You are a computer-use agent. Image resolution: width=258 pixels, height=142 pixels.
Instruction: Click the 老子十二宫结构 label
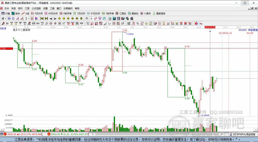point(22,30)
